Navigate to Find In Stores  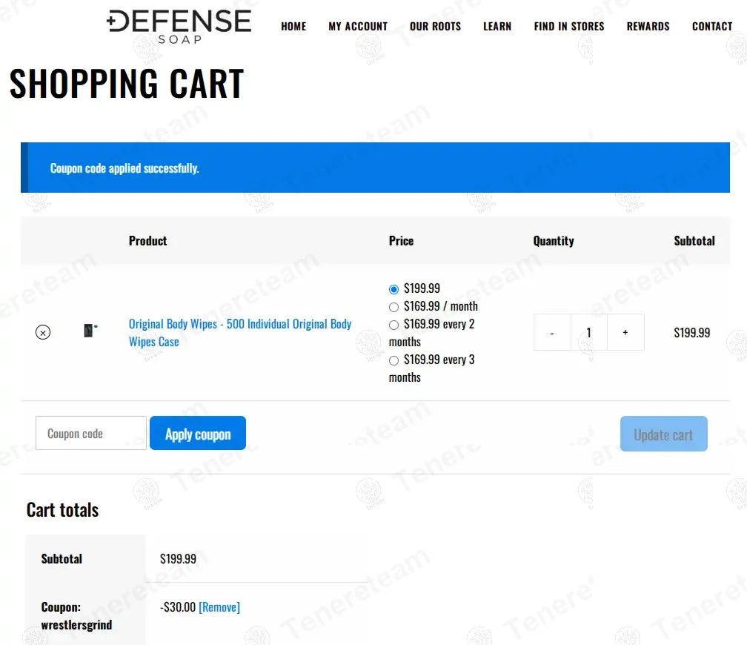[569, 26]
